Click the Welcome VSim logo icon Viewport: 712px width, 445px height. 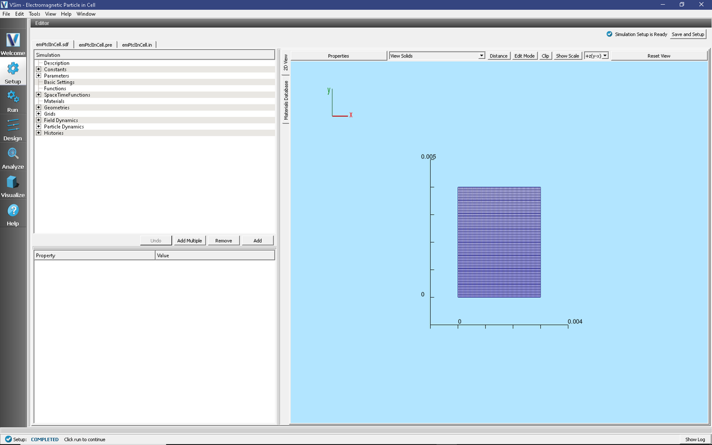pos(12,40)
